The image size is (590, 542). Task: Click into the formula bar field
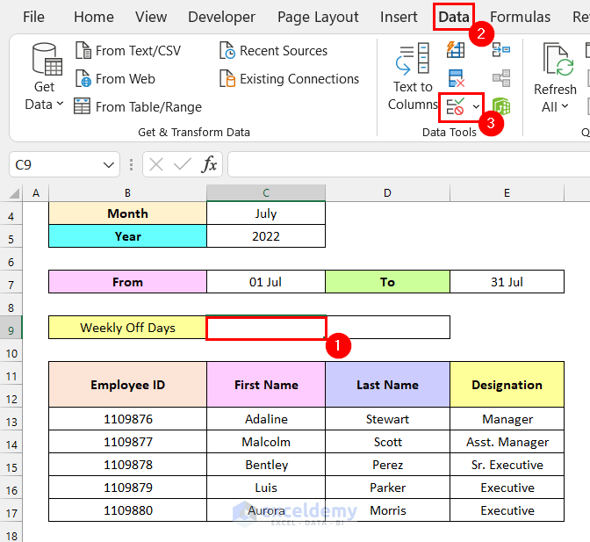tap(408, 164)
